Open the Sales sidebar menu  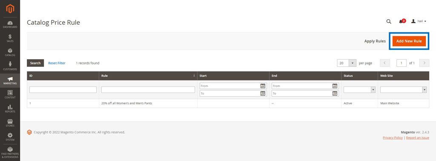(10, 38)
